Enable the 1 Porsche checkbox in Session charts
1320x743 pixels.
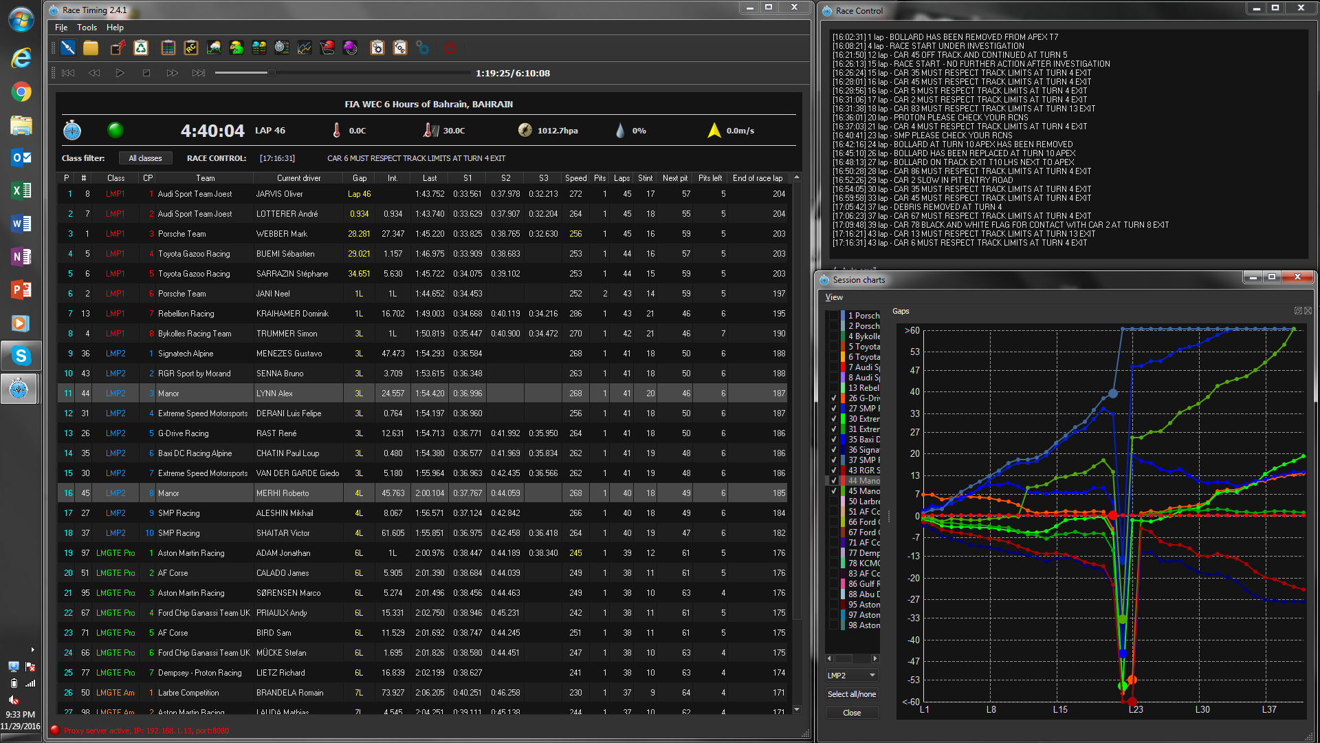(834, 316)
